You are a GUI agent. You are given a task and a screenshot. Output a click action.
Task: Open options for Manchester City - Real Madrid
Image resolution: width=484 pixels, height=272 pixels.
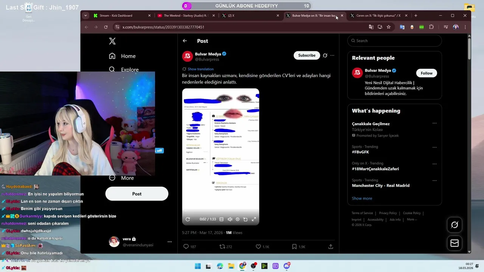pyautogui.click(x=434, y=181)
